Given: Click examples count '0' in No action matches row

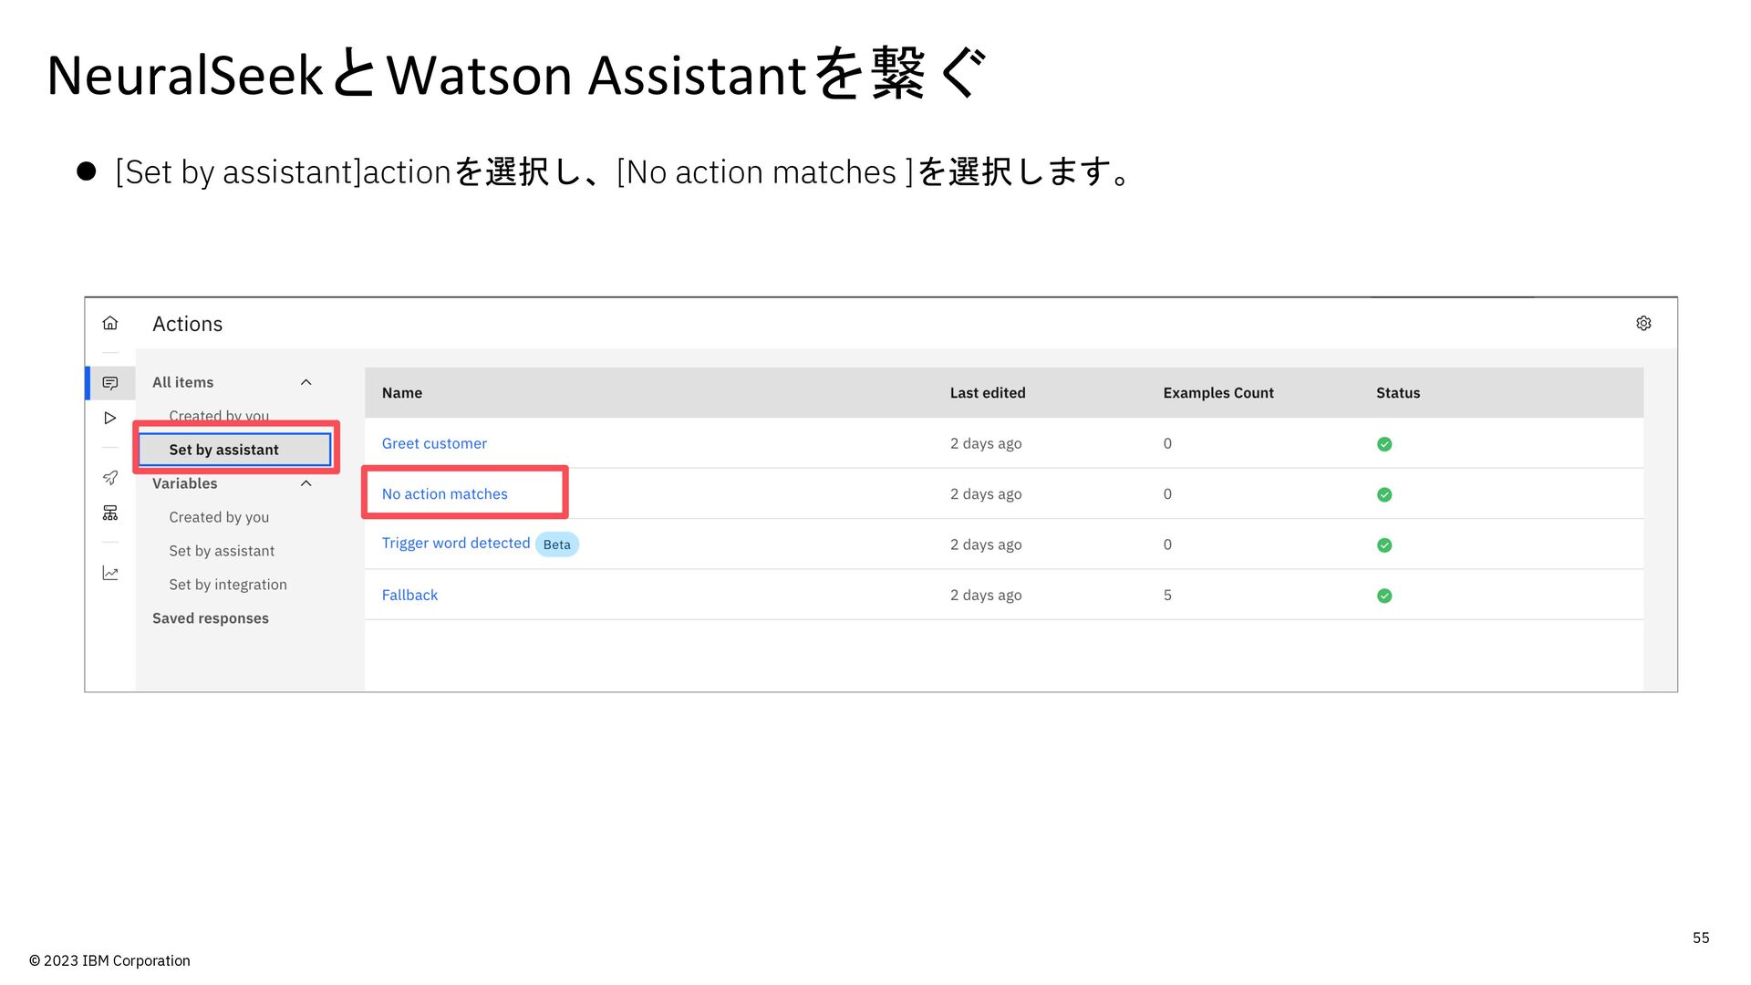Looking at the screenshot, I should point(1167,493).
